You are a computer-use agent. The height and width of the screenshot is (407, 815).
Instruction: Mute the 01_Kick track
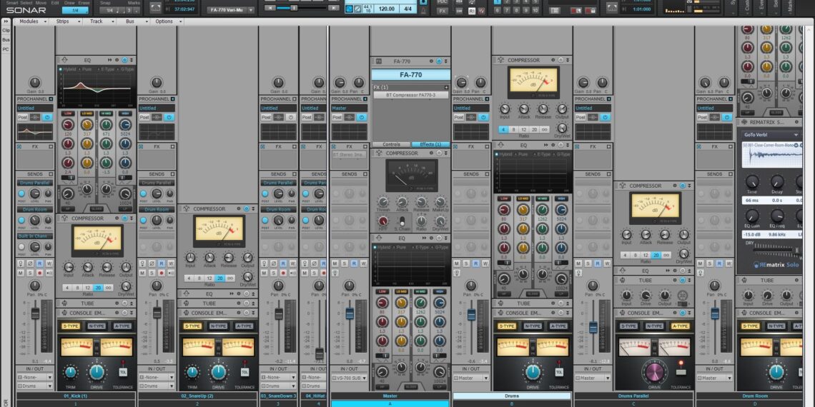20,273
